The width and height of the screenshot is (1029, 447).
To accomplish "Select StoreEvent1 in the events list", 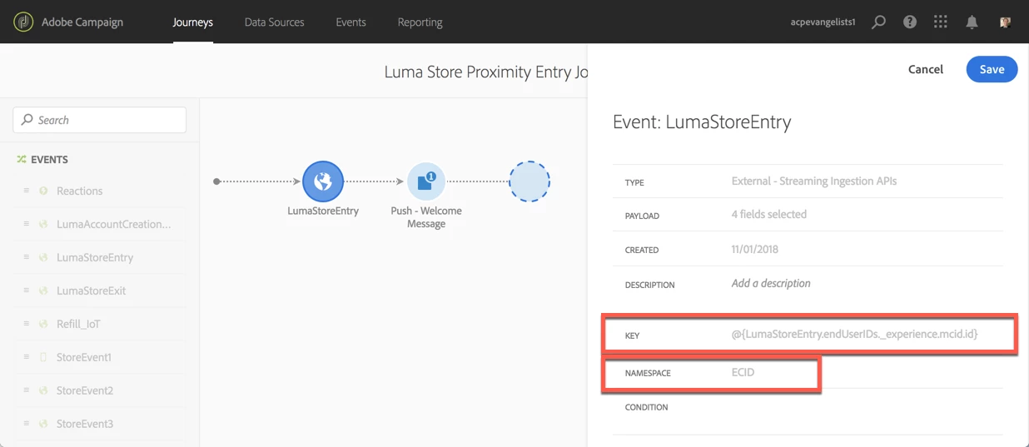I will point(84,357).
